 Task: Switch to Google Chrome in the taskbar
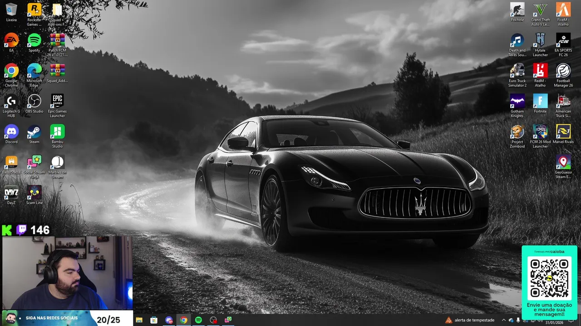coord(183,320)
